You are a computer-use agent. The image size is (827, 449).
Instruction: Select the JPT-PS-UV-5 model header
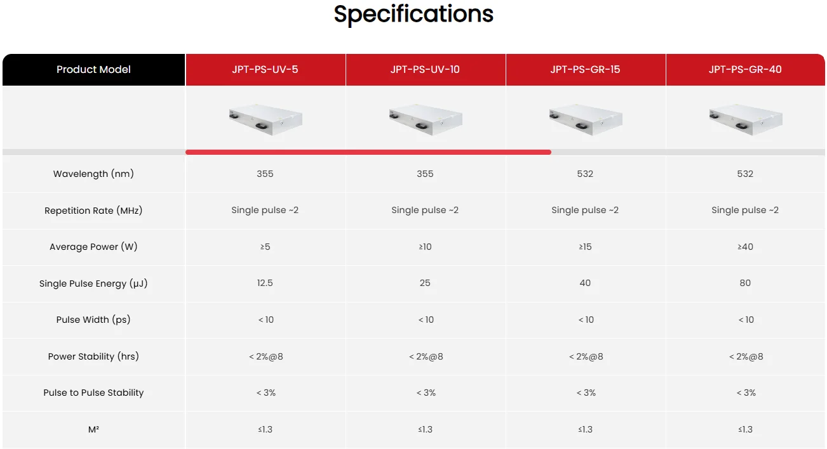point(265,70)
